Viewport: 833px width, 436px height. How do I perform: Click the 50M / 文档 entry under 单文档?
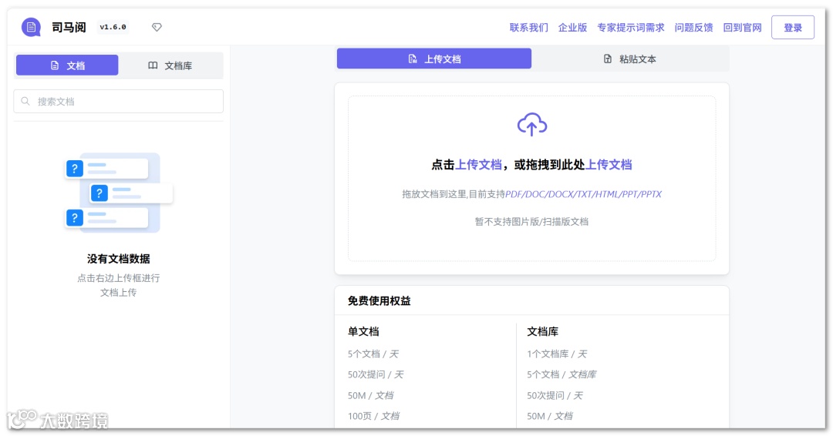(x=370, y=395)
